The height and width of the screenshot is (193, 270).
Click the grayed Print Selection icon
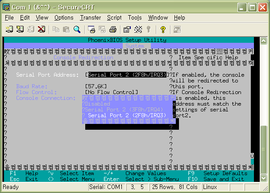click(102, 29)
